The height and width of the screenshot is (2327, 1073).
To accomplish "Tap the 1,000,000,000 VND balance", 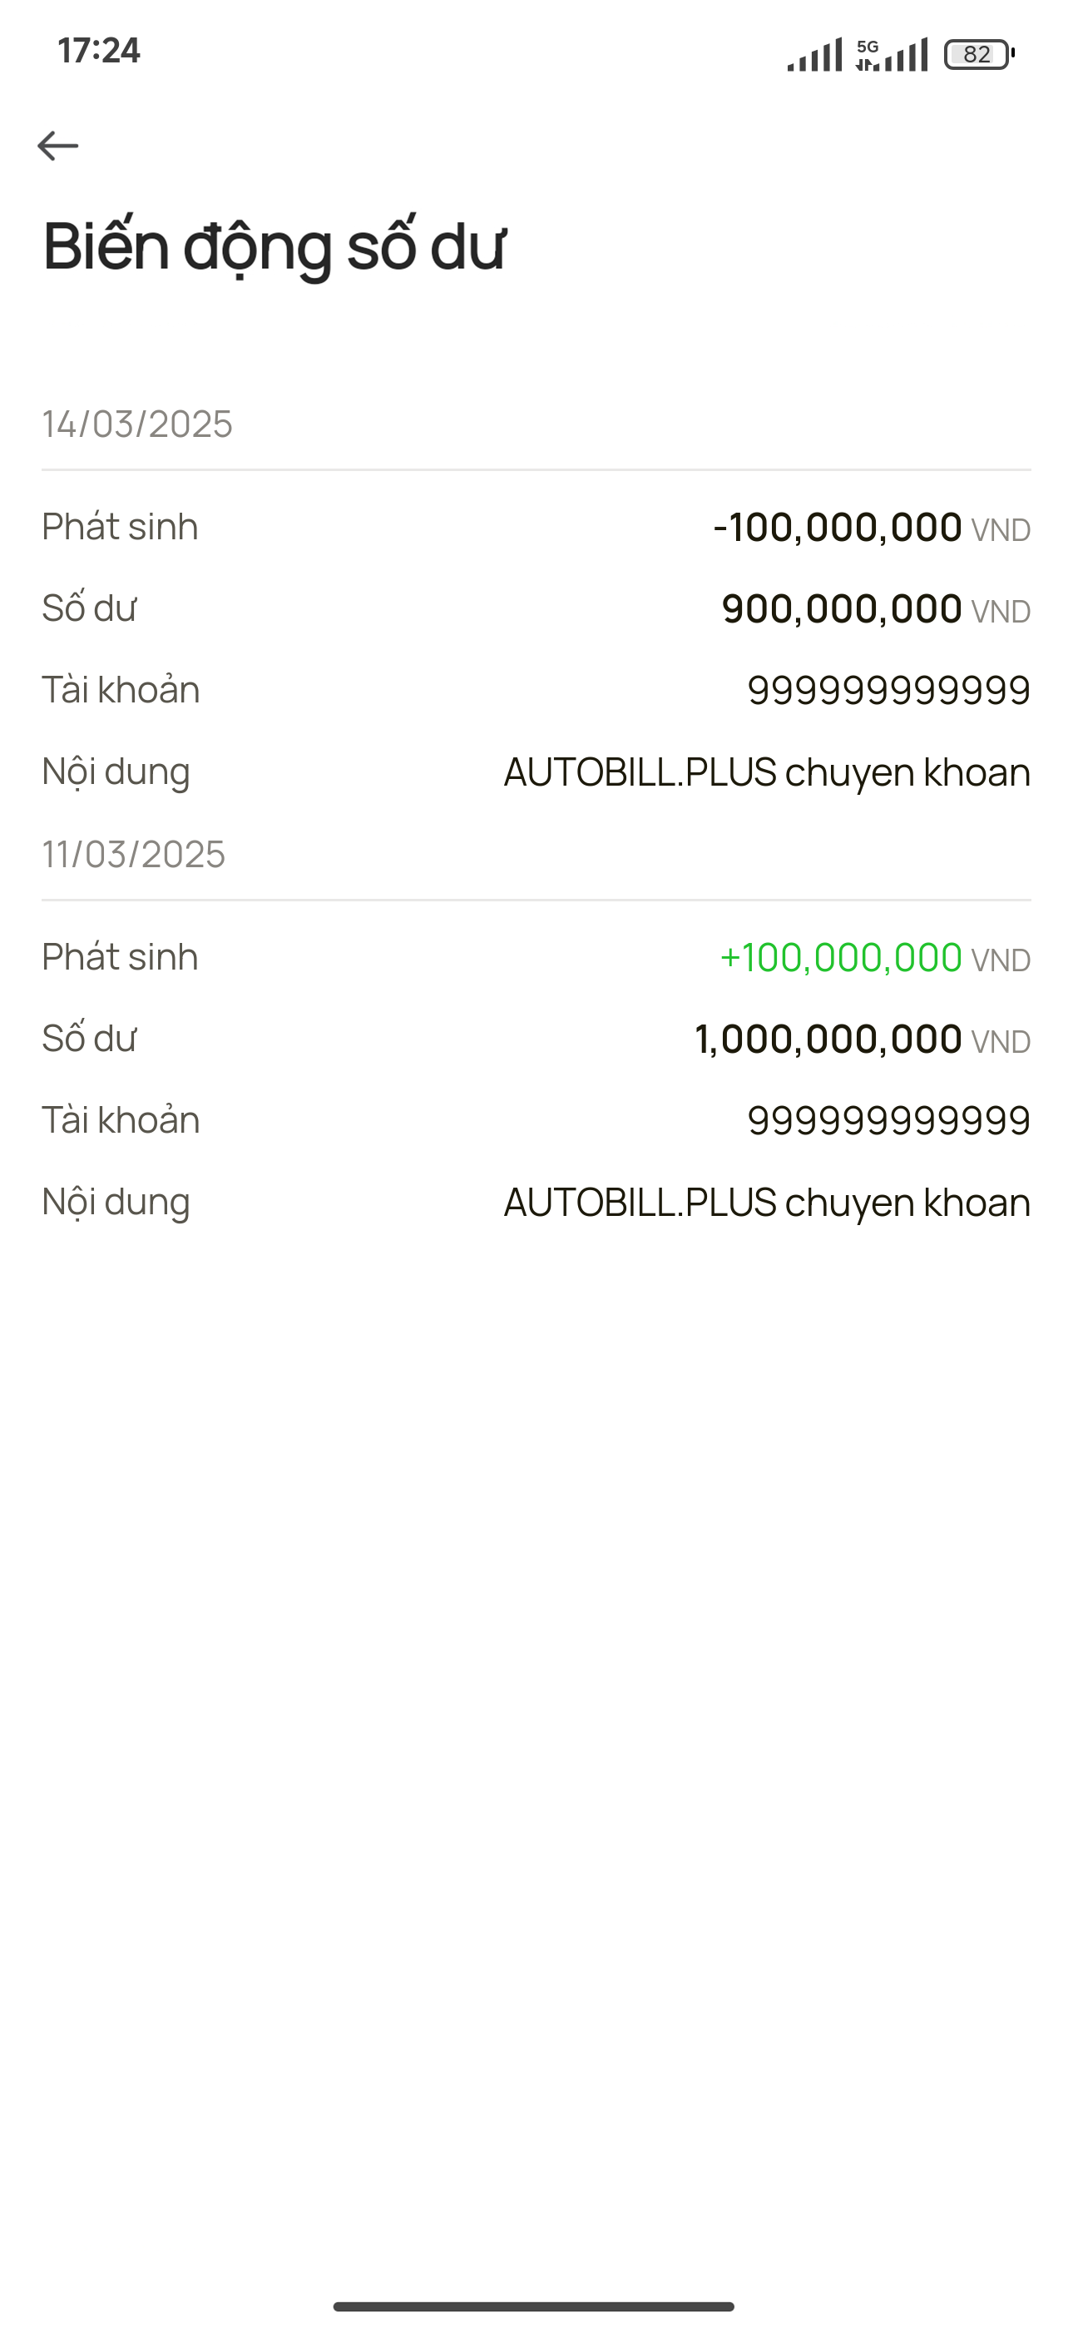I will coord(863,1039).
